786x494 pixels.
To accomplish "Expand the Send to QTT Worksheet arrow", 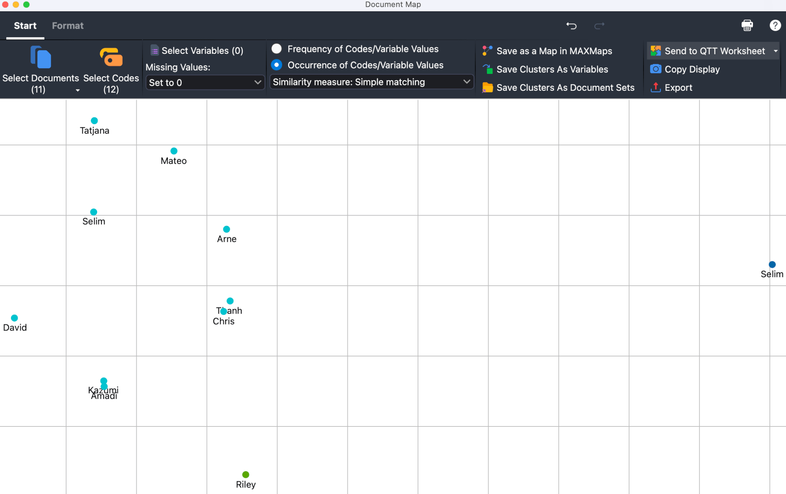I will tap(775, 51).
